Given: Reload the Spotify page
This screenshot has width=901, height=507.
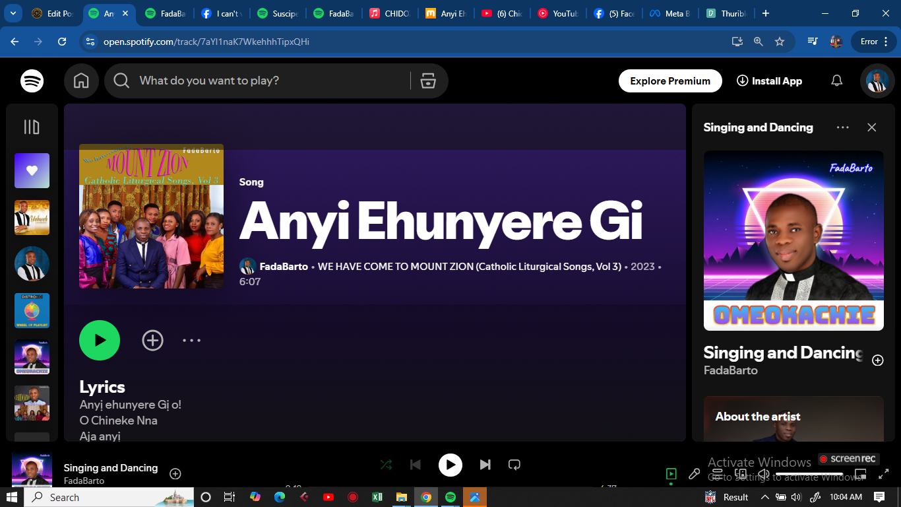Looking at the screenshot, I should click(62, 42).
